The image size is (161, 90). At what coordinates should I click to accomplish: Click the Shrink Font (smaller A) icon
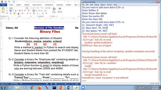[x=30, y=13]
